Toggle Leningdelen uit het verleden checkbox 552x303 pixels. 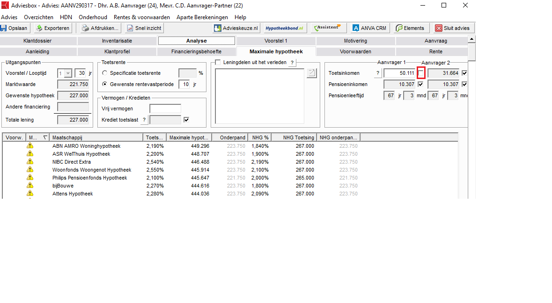point(218,62)
